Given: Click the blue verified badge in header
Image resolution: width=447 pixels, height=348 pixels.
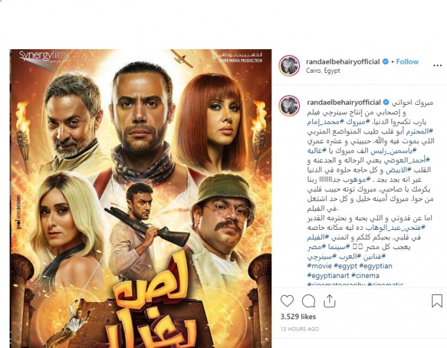Looking at the screenshot, I should click(385, 61).
